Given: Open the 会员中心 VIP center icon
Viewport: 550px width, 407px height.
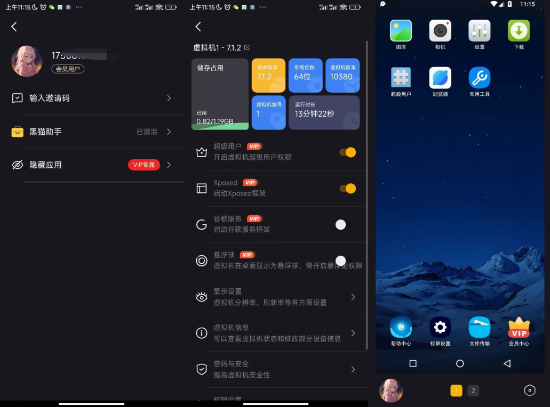Looking at the screenshot, I should (x=519, y=328).
